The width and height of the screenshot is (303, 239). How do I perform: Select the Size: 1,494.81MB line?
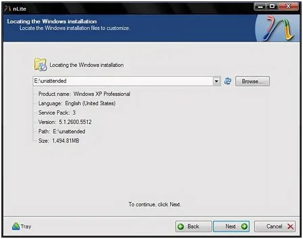[x=59, y=141]
